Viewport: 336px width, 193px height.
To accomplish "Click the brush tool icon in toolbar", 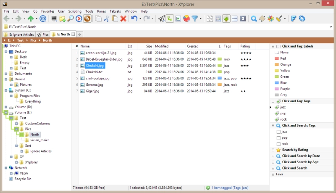I will (x=279, y=19).
